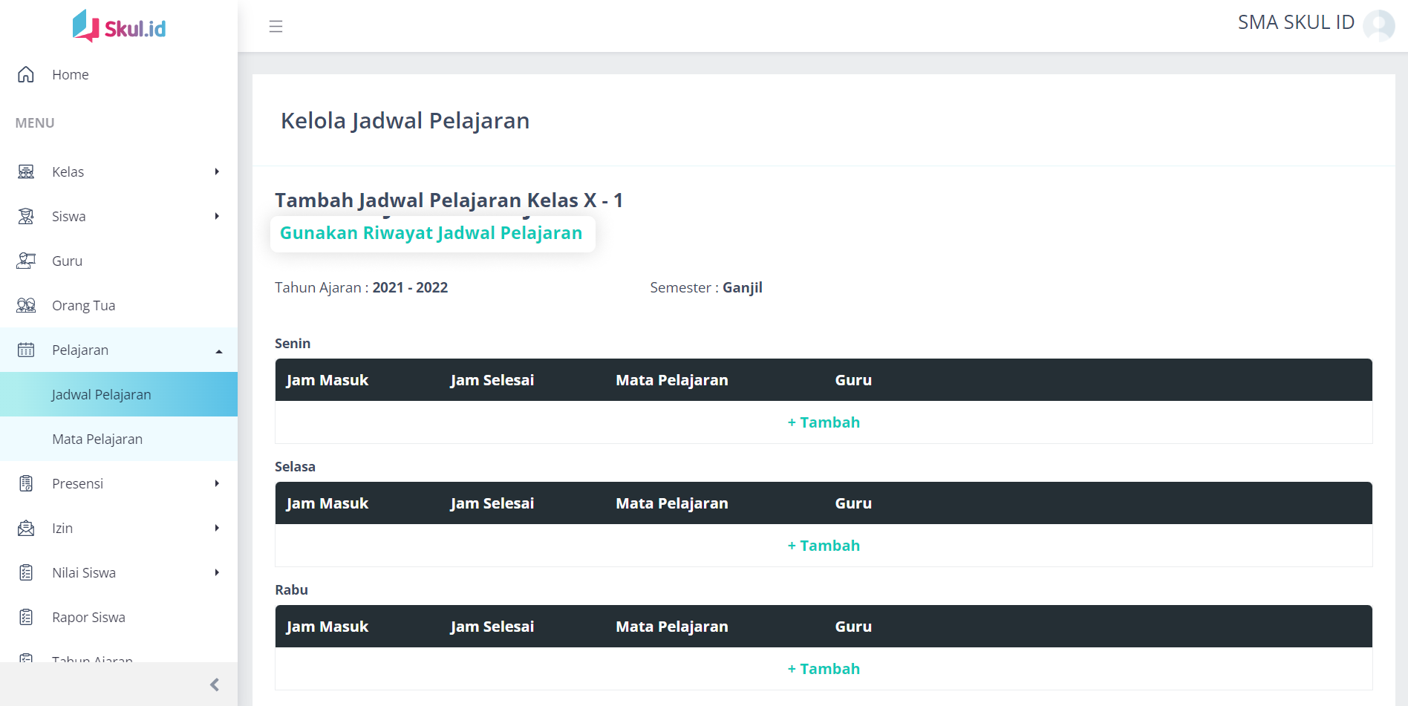
Task: Open the Mata Pelajaran menu item
Action: coord(97,439)
